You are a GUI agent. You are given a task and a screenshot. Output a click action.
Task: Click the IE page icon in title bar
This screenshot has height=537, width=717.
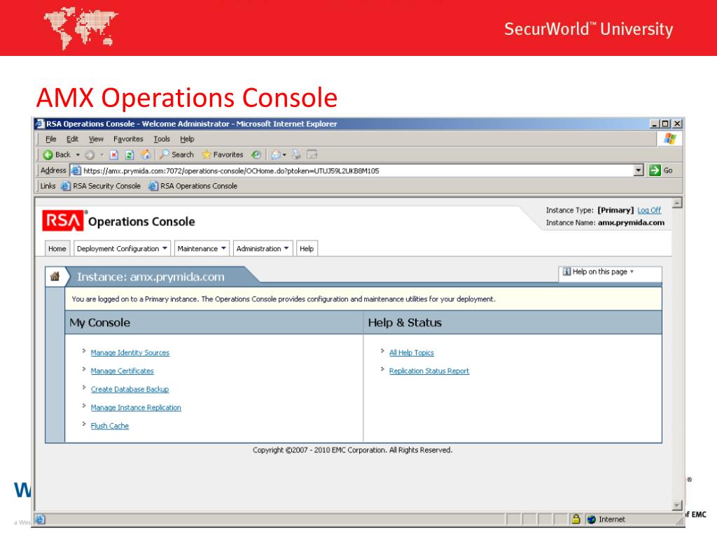(40, 124)
